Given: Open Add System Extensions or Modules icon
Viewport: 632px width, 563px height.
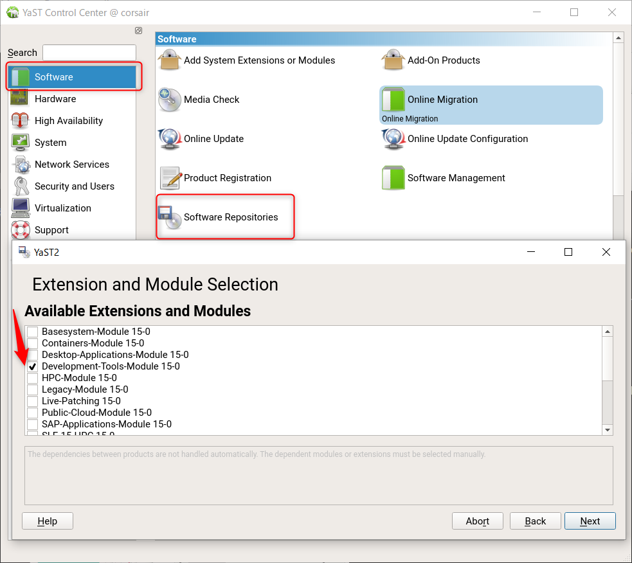Looking at the screenshot, I should pyautogui.click(x=169, y=60).
